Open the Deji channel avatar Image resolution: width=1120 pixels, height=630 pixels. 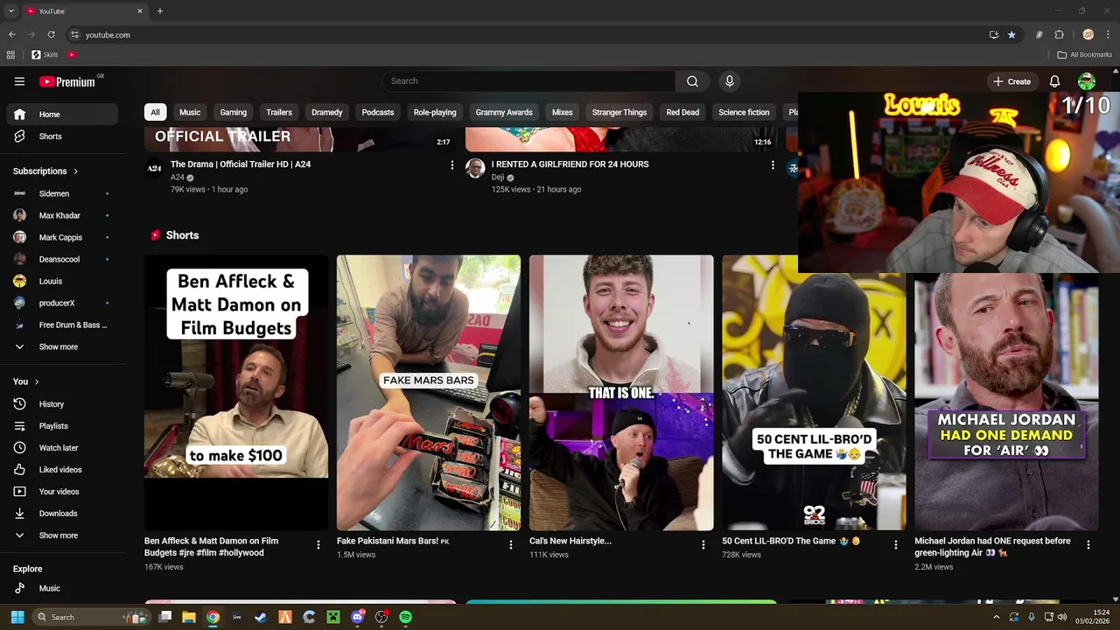[x=475, y=168]
